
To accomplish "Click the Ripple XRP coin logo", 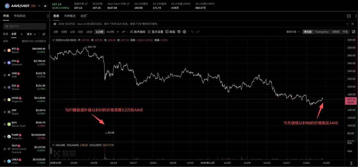I will (x=9, y=112).
